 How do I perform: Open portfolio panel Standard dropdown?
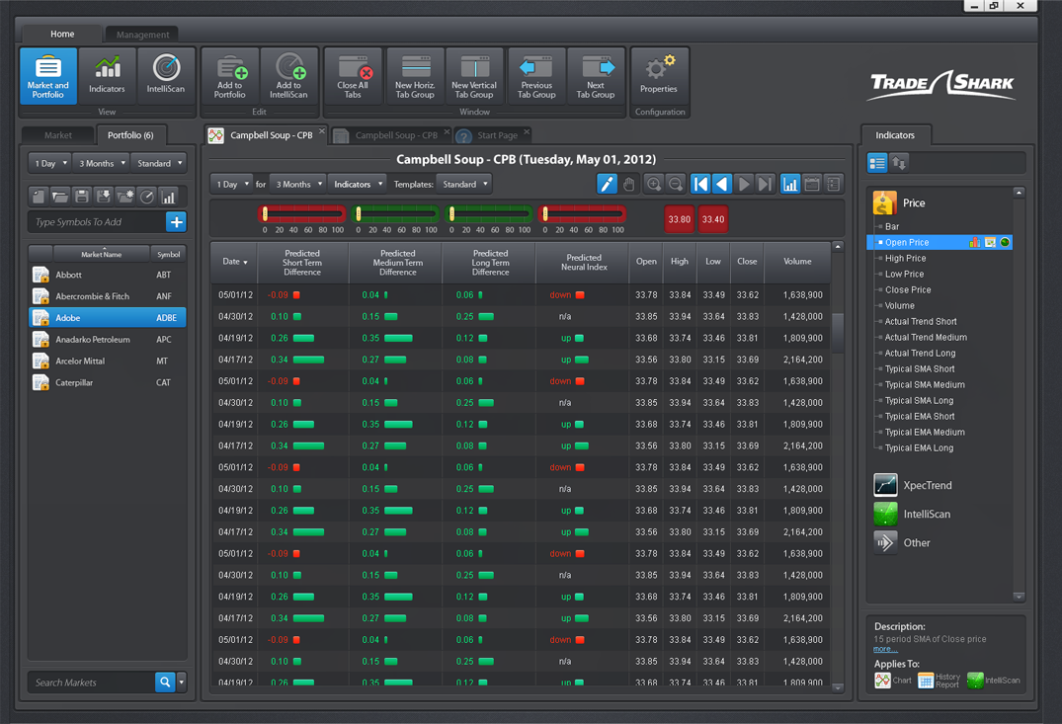160,163
